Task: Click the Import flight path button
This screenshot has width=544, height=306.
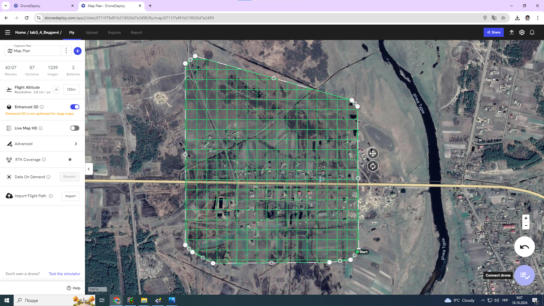Action: 70,196
